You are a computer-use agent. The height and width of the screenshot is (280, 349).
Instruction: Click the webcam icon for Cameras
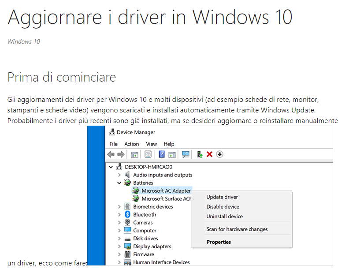[x=127, y=222]
